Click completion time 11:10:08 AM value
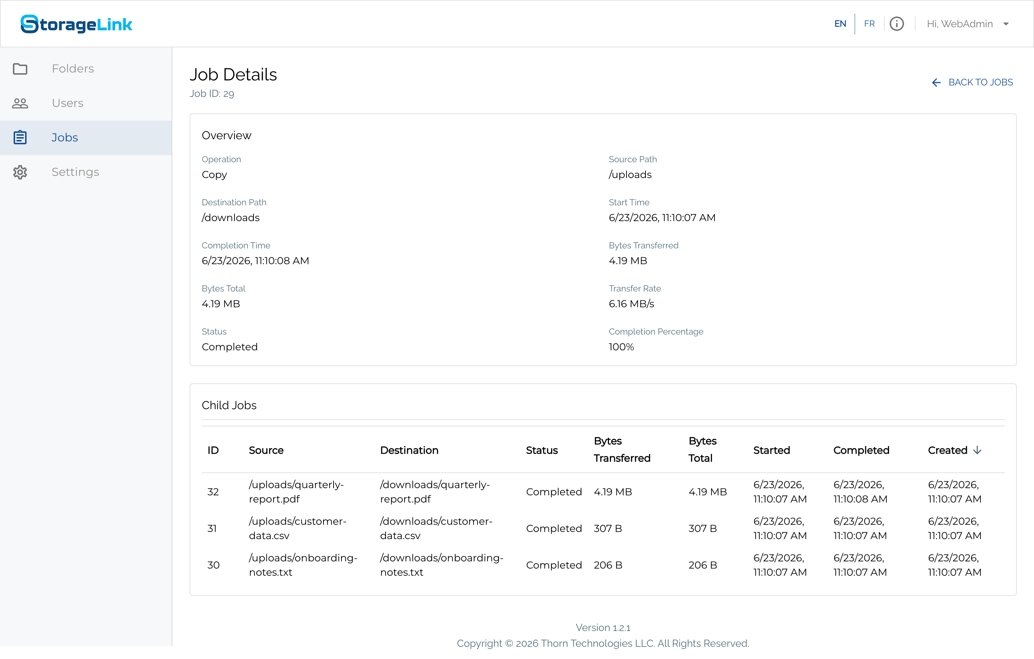1034x659 pixels. [255, 261]
